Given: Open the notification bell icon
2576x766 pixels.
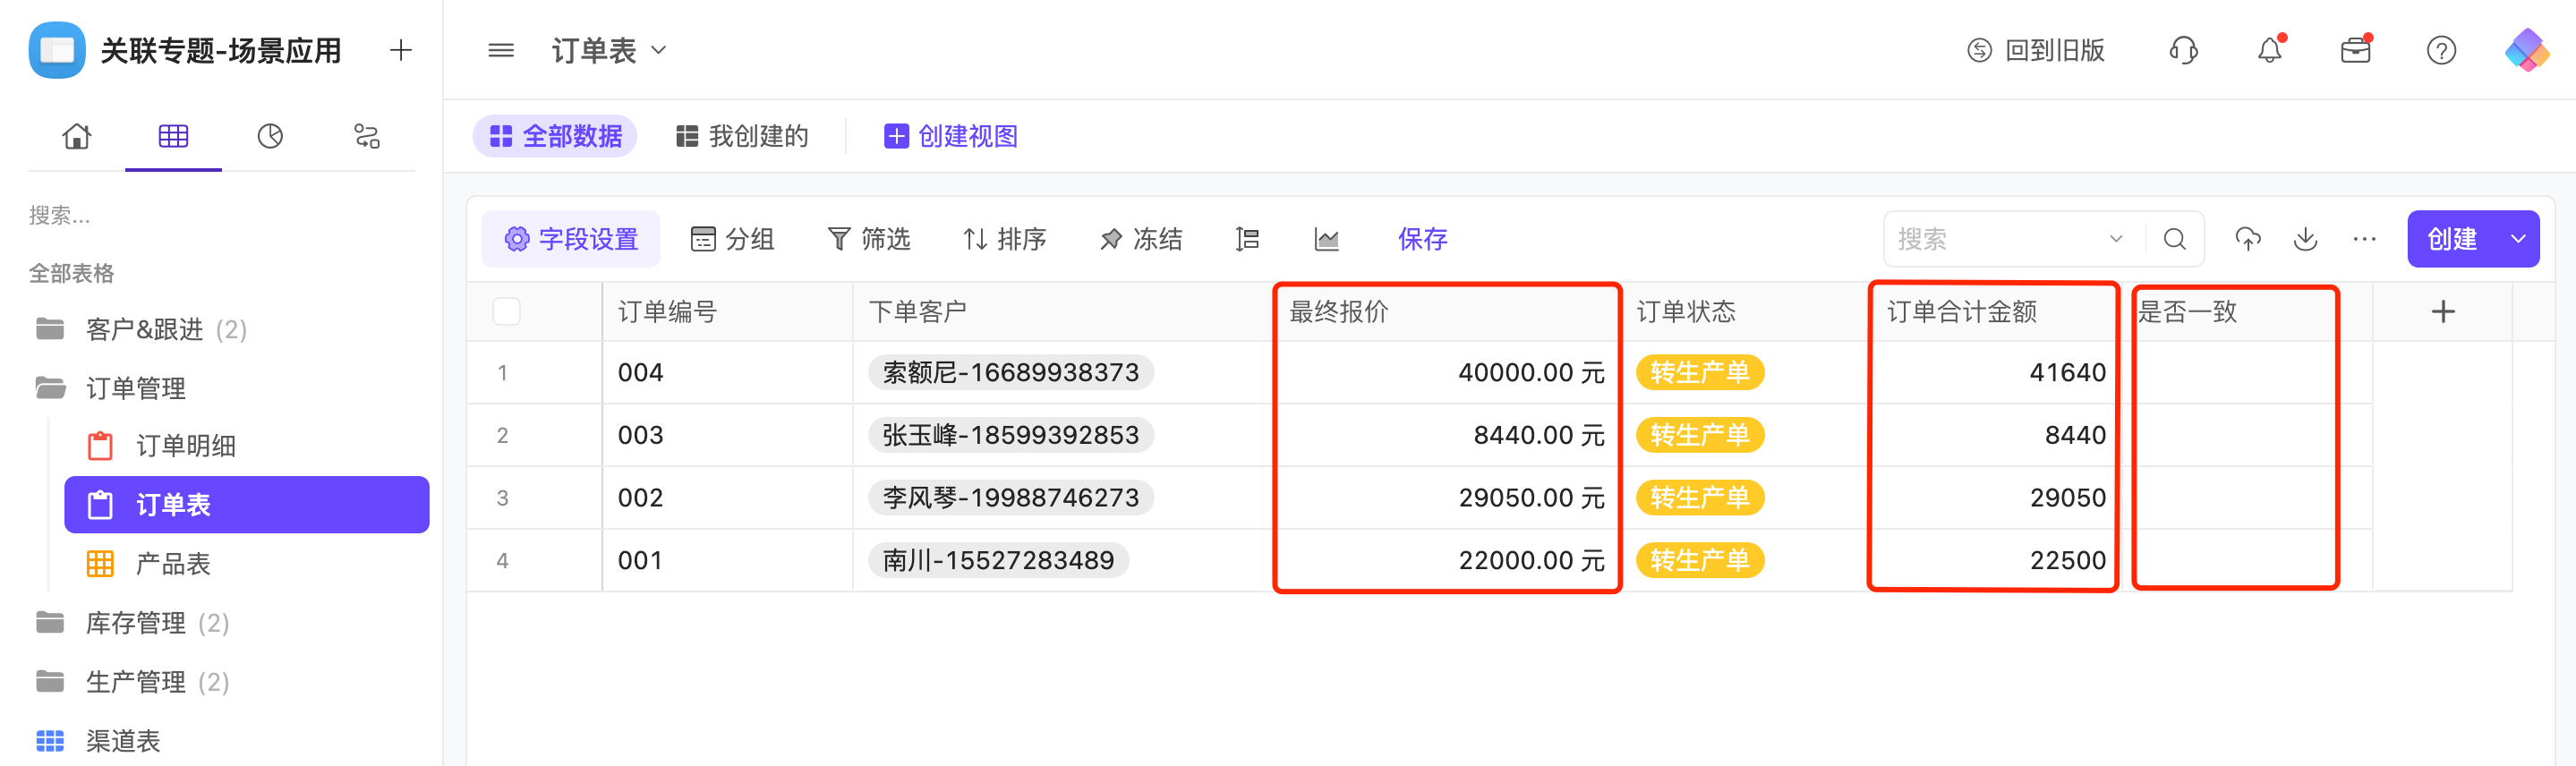Looking at the screenshot, I should [x=2270, y=50].
